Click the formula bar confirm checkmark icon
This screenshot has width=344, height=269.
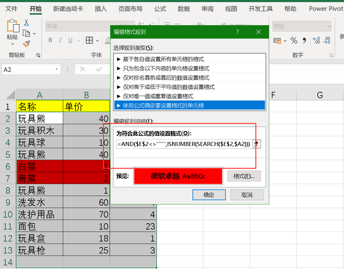[99, 69]
